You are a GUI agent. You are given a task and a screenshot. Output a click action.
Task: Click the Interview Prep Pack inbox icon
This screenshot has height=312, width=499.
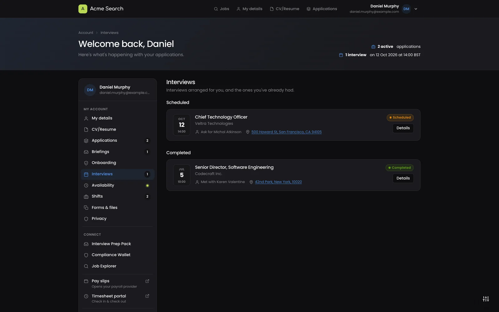tap(86, 244)
